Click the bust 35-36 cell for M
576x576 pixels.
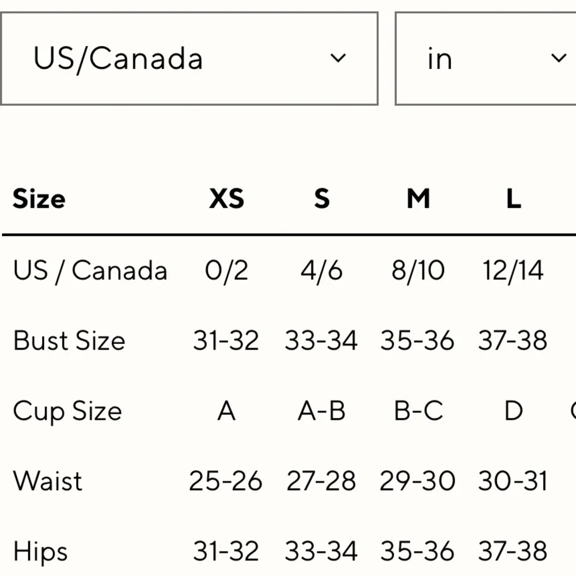click(417, 340)
